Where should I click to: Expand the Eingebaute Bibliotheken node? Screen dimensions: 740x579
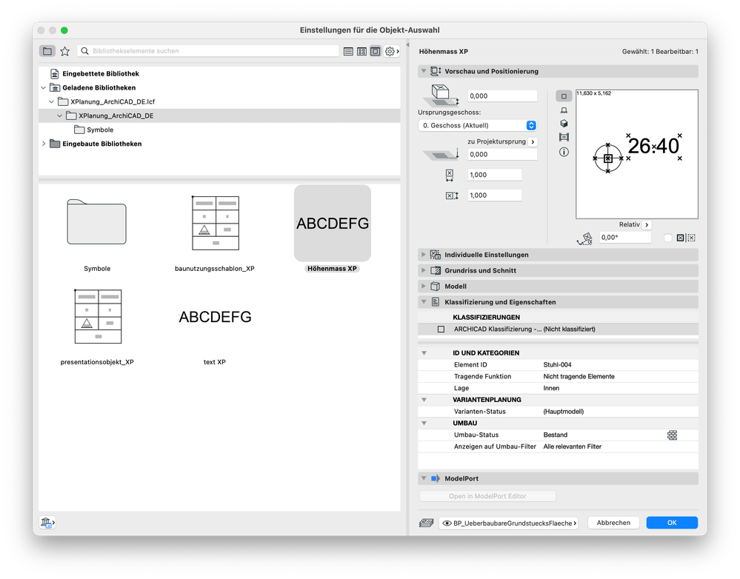click(44, 144)
